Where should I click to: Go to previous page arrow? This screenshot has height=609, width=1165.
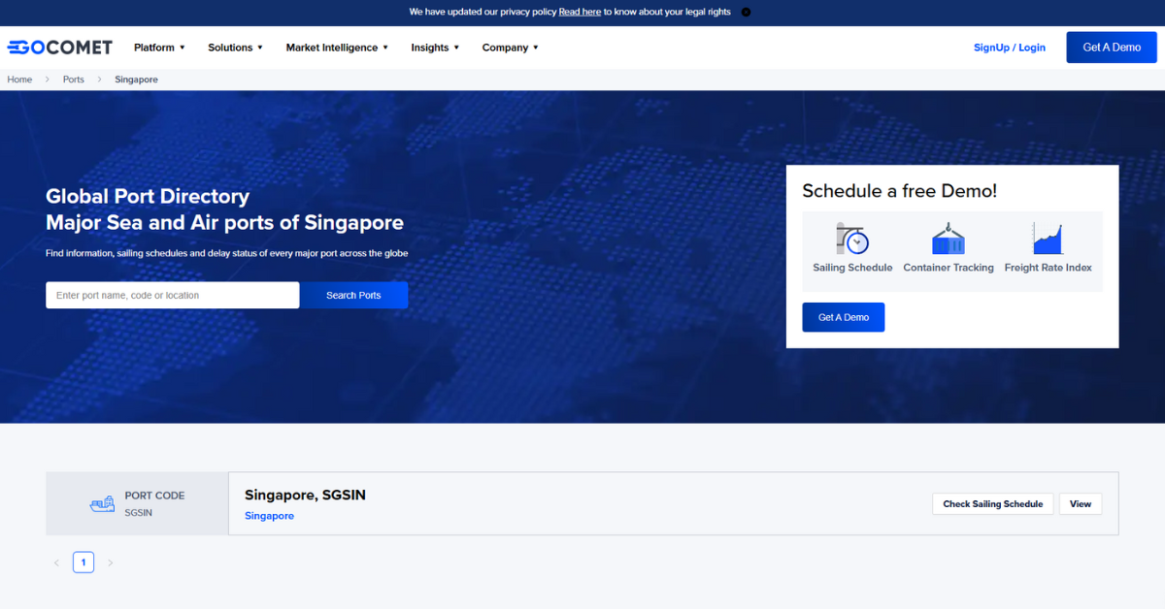point(56,562)
